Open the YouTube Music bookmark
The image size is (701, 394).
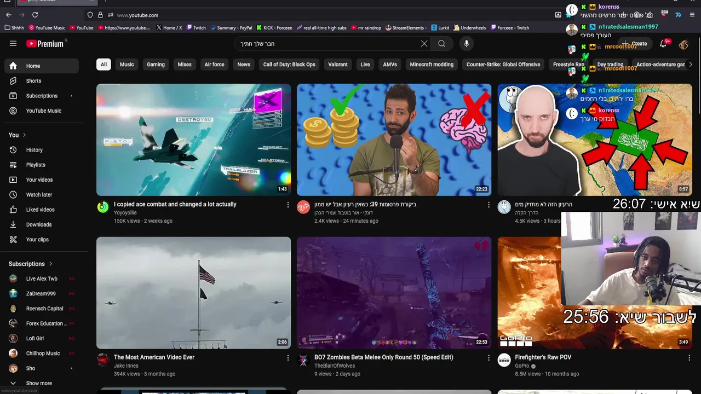[x=47, y=28]
